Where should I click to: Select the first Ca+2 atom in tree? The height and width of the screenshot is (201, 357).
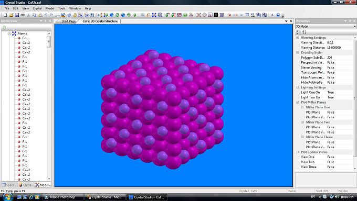point(26,43)
